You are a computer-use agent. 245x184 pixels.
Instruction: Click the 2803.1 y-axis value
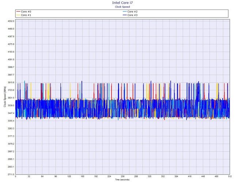pos(11,167)
